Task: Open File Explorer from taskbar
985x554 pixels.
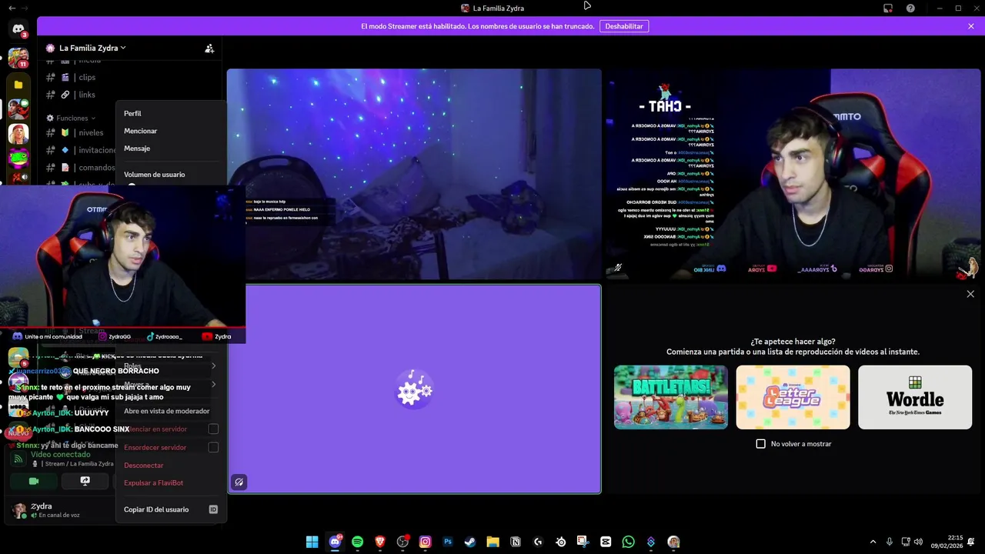Action: (x=492, y=542)
